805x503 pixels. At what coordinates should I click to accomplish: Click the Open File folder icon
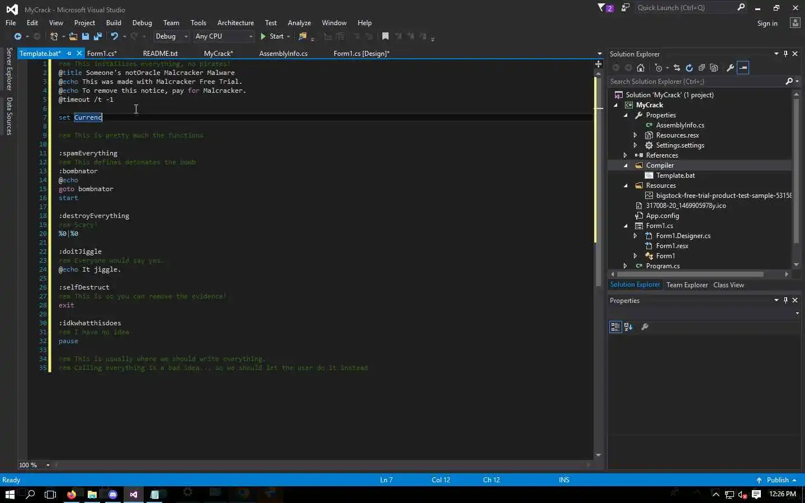73,36
